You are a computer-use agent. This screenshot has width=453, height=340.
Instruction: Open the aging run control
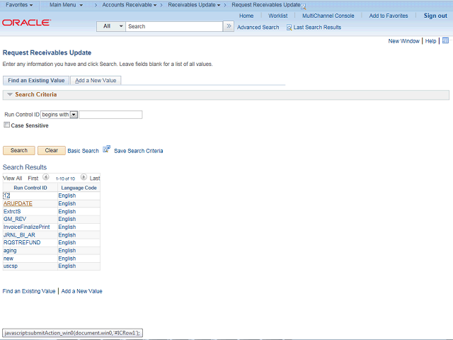point(10,250)
